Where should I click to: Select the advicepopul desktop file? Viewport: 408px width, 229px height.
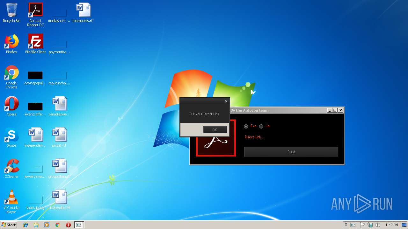35,77
